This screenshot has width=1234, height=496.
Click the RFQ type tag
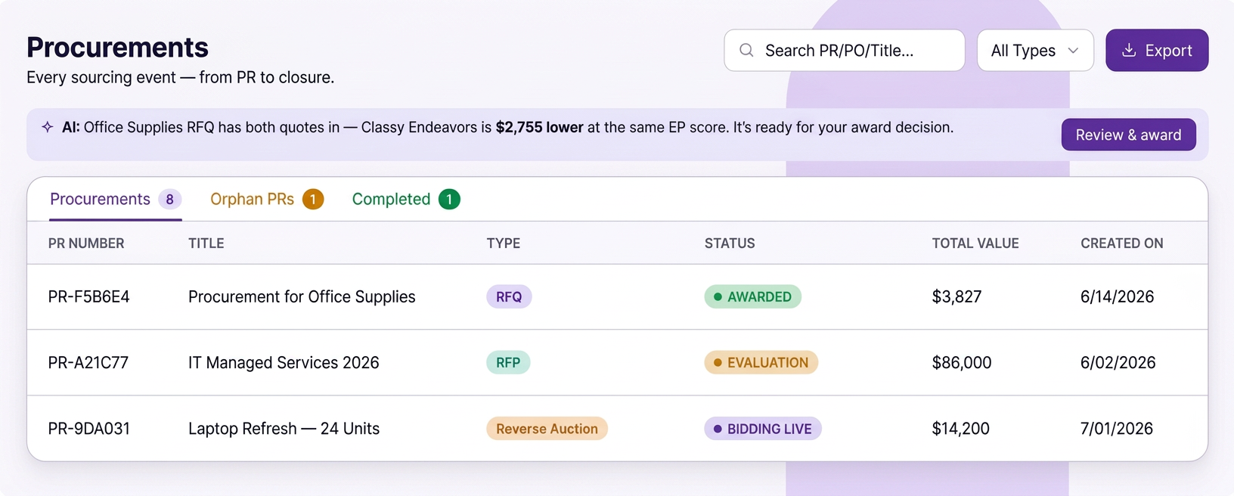pyautogui.click(x=509, y=296)
